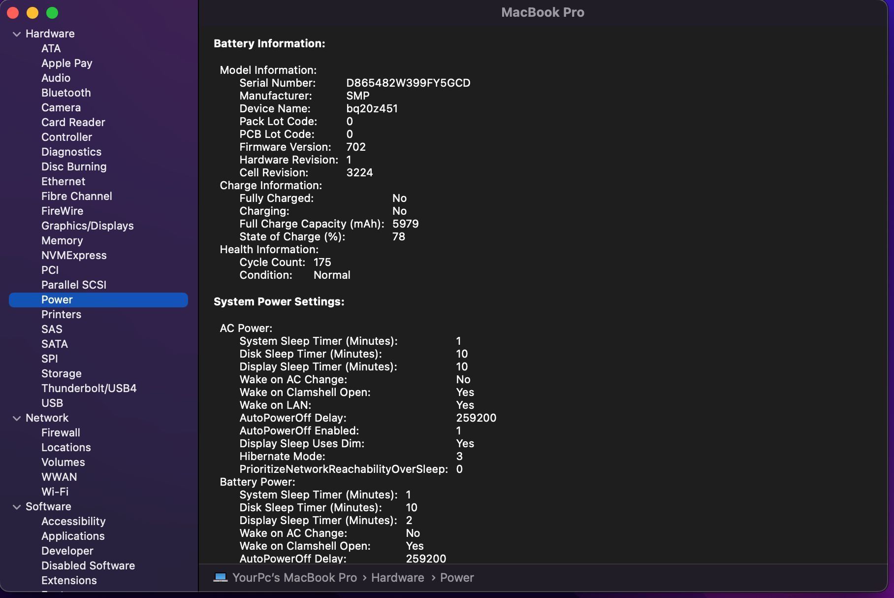
Task: Collapse the Software section chevron
Action: 17,507
